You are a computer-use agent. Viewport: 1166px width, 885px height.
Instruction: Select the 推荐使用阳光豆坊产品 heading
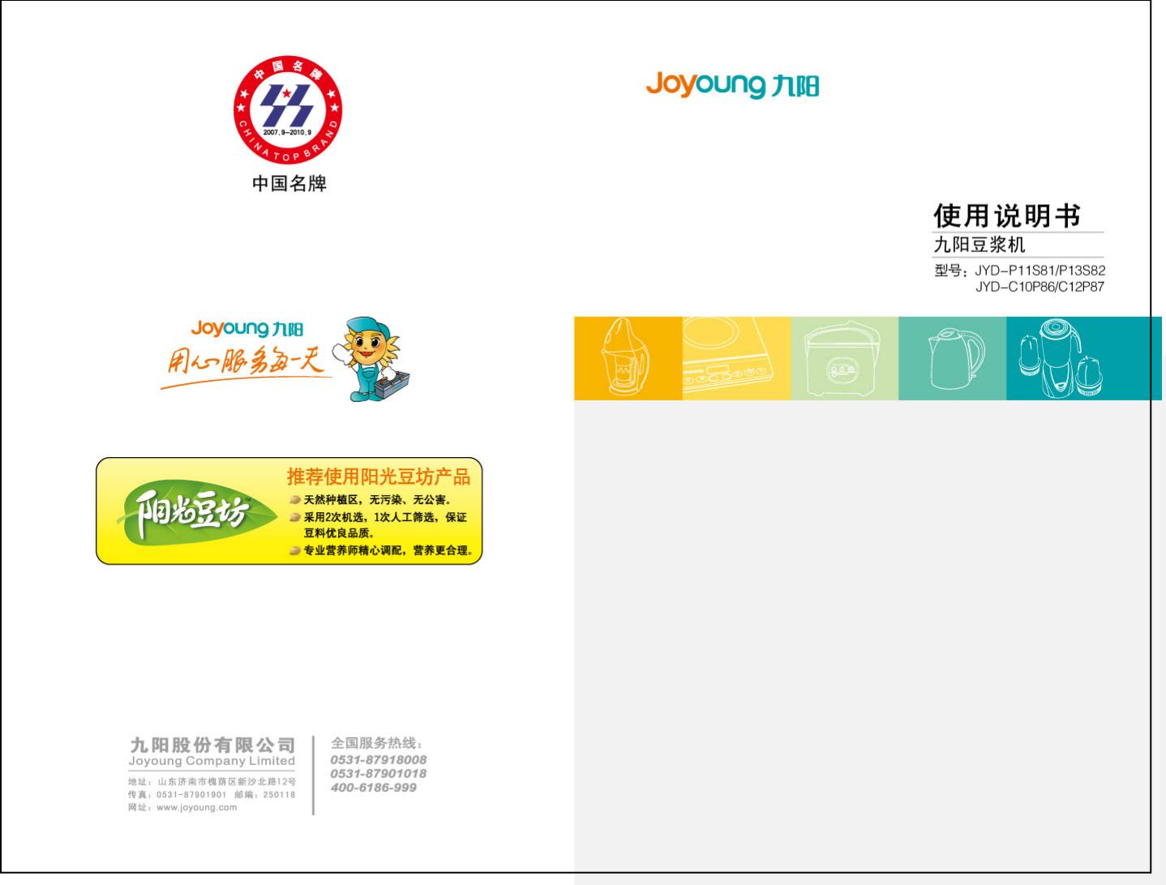pyautogui.click(x=378, y=477)
